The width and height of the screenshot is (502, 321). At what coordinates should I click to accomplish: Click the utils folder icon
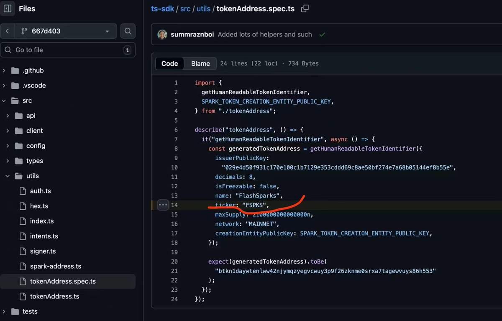click(x=18, y=176)
